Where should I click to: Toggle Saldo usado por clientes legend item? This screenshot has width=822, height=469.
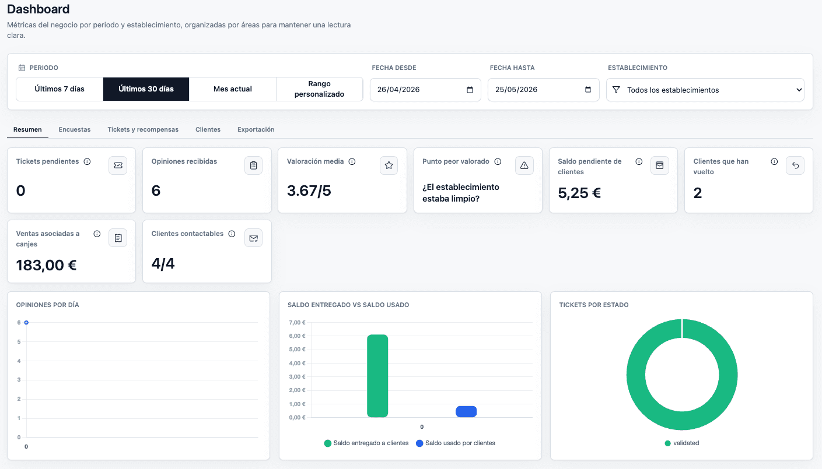coord(456,443)
